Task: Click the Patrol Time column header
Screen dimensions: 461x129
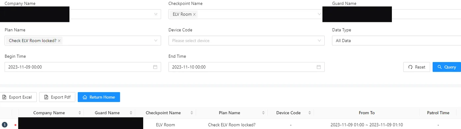Action: (x=438, y=113)
